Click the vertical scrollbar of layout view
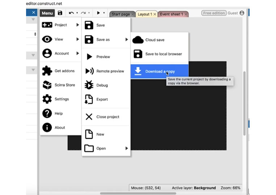The image size is (276, 195). pyautogui.click(x=244, y=103)
